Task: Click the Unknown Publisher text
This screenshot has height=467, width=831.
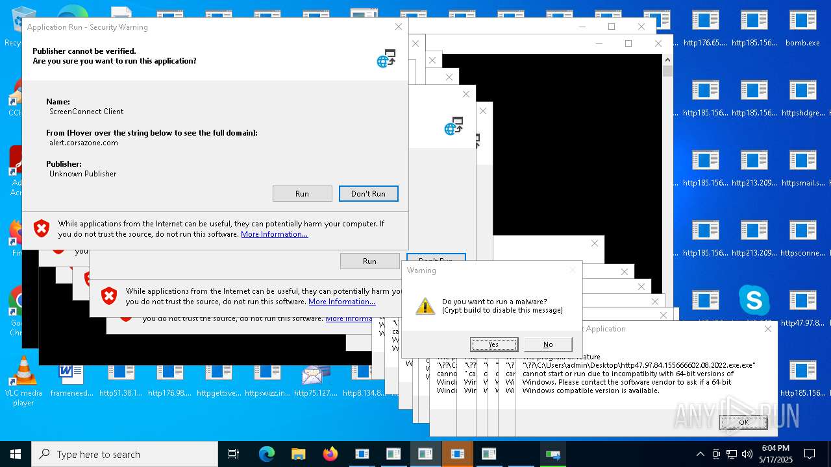Action: point(83,174)
